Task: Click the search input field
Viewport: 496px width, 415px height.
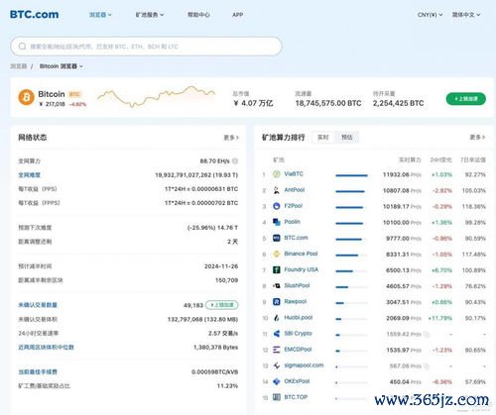Action: coord(146,47)
